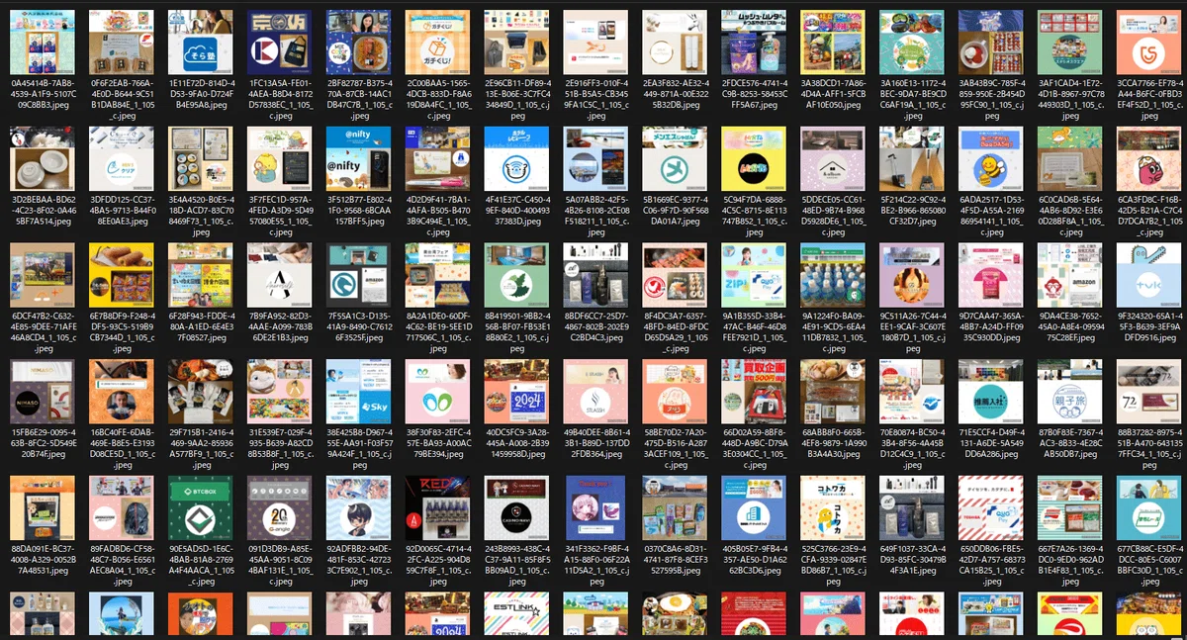Click the thumbnail of file 7B9FA952-82D3
The width and height of the screenshot is (1187, 640).
click(x=280, y=275)
